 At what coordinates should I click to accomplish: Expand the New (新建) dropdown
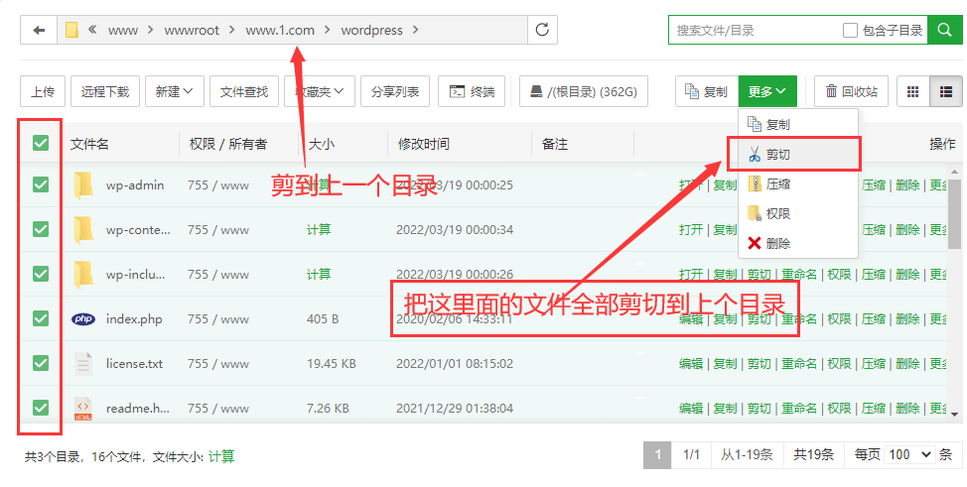174,92
